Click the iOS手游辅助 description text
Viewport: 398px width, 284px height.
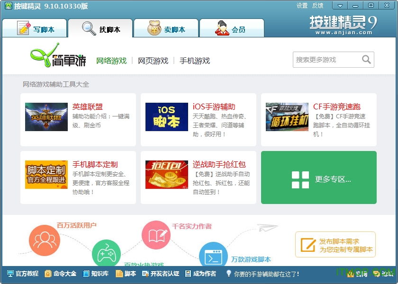click(219, 125)
